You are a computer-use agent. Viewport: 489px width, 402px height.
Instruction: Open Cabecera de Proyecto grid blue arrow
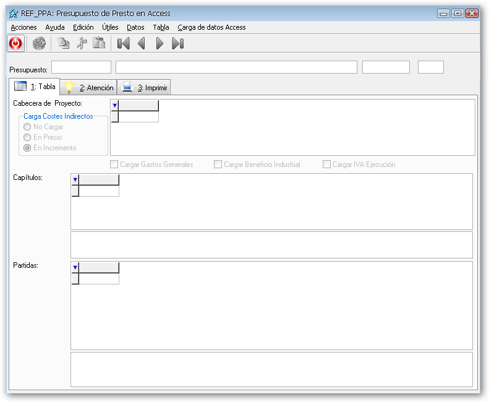(x=115, y=106)
